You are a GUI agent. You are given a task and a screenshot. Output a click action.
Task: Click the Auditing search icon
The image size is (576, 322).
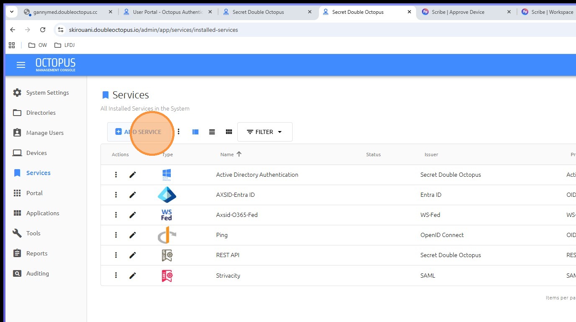[x=17, y=273]
